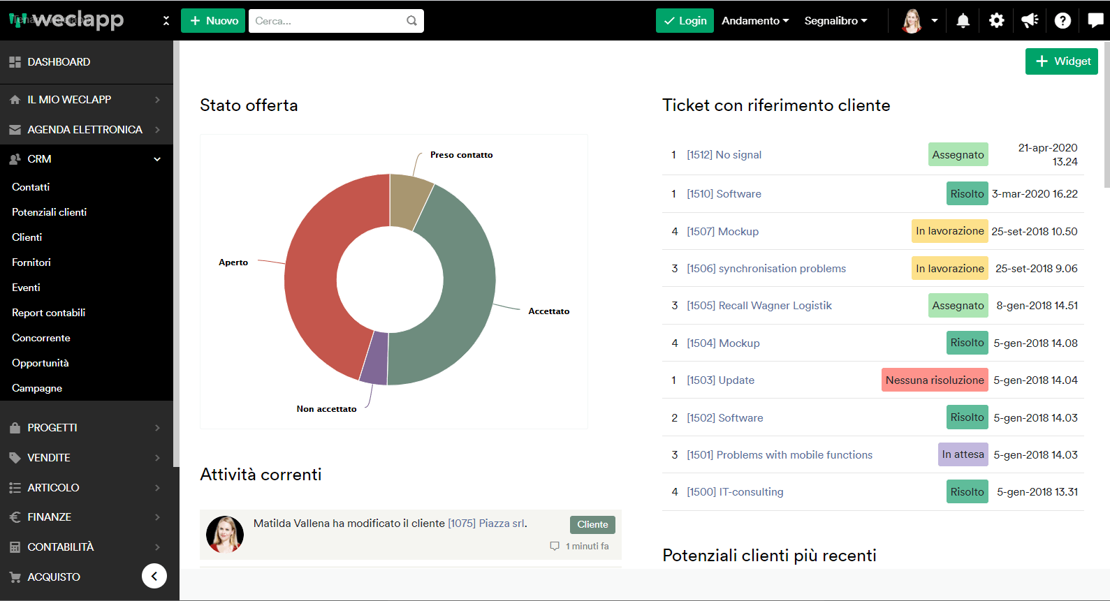Click the user avatar in top bar
The image size is (1110, 601).
pyautogui.click(x=912, y=21)
